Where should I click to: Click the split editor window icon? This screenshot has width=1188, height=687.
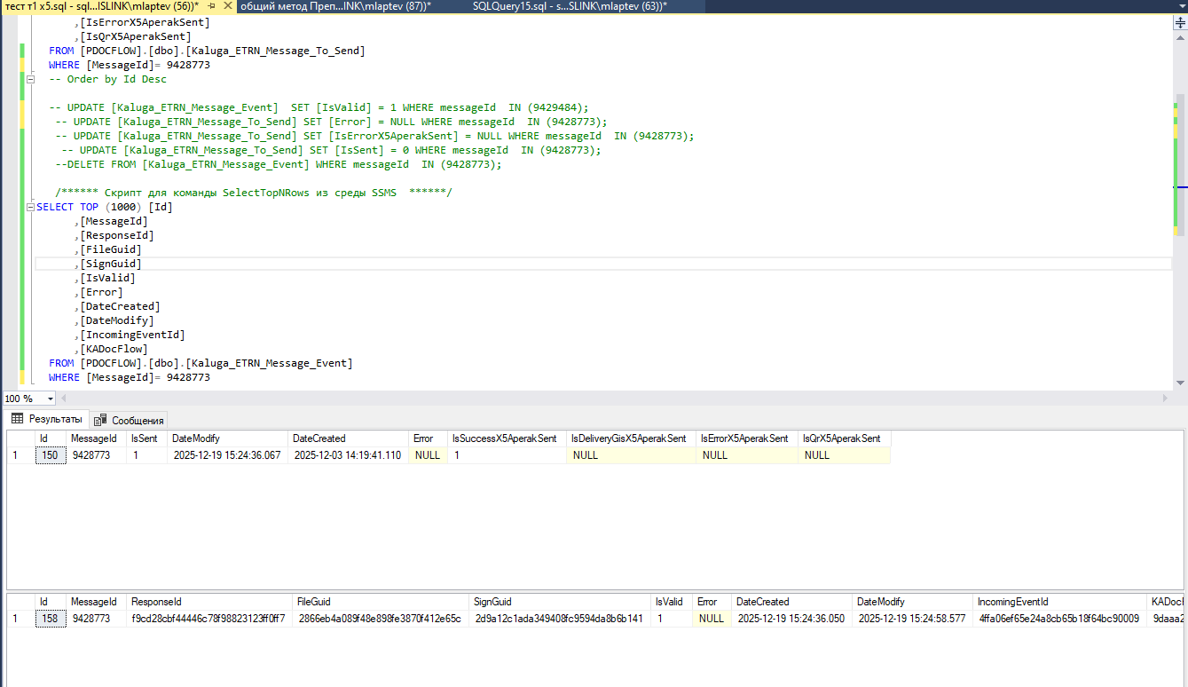[1180, 25]
